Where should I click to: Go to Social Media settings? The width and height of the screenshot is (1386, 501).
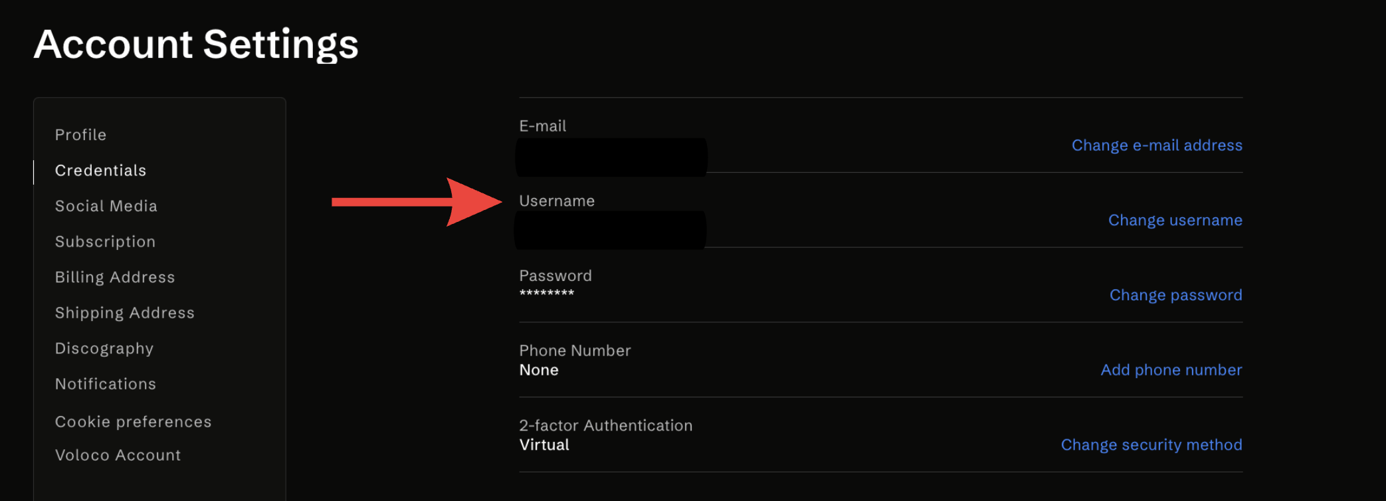coord(106,206)
